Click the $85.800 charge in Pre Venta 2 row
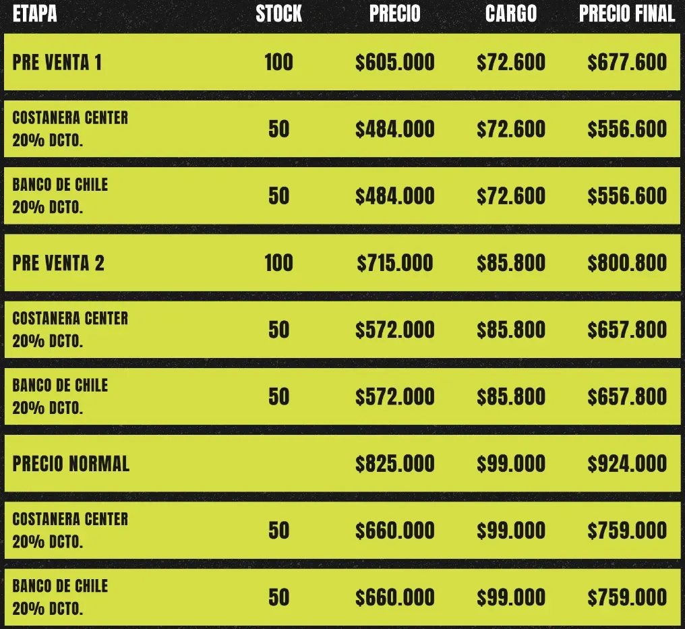Screen dimensions: 685x629 [x=510, y=263]
